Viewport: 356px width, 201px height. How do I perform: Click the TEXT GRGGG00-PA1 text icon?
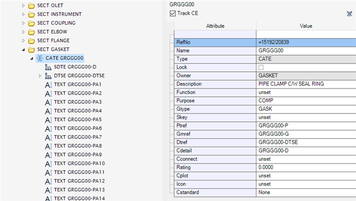(48, 85)
